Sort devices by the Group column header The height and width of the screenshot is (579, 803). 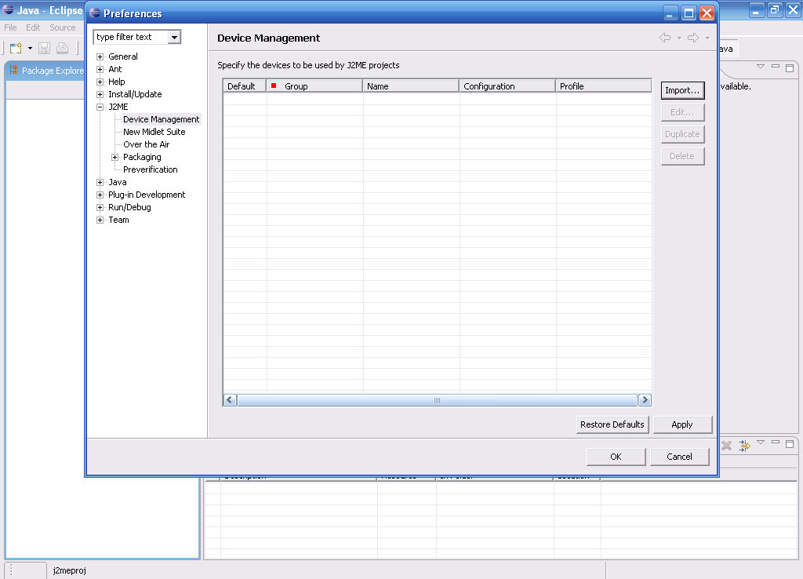(x=314, y=86)
